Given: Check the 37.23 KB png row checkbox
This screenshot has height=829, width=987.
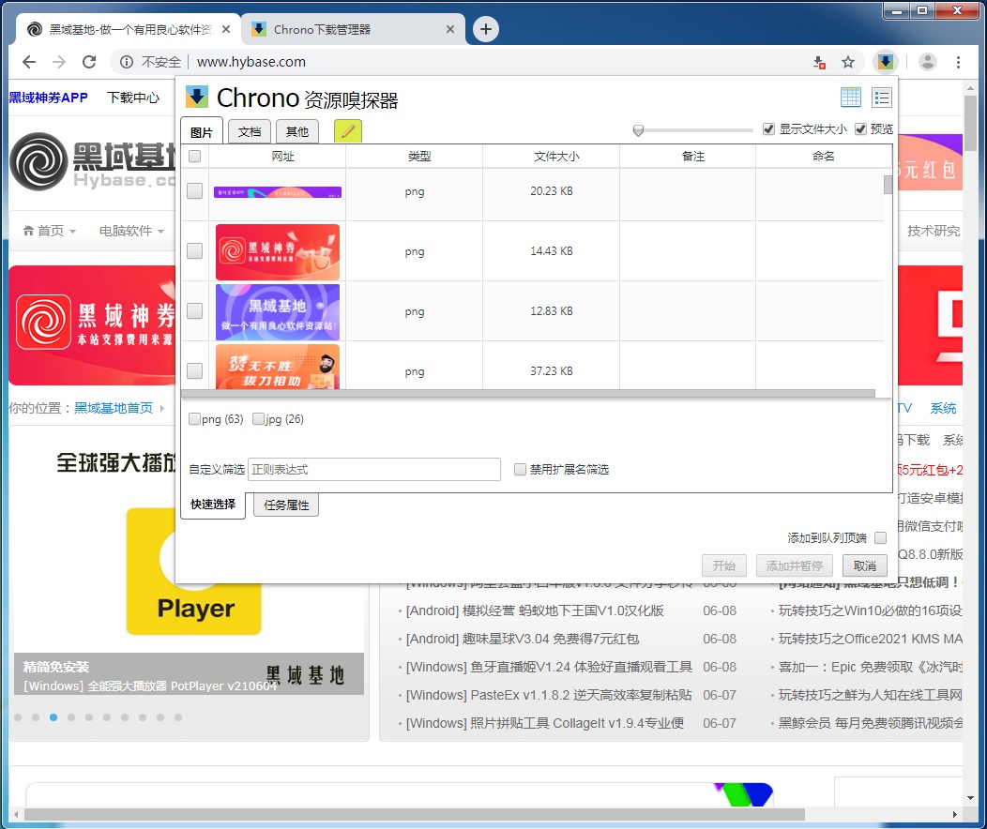Looking at the screenshot, I should (195, 371).
